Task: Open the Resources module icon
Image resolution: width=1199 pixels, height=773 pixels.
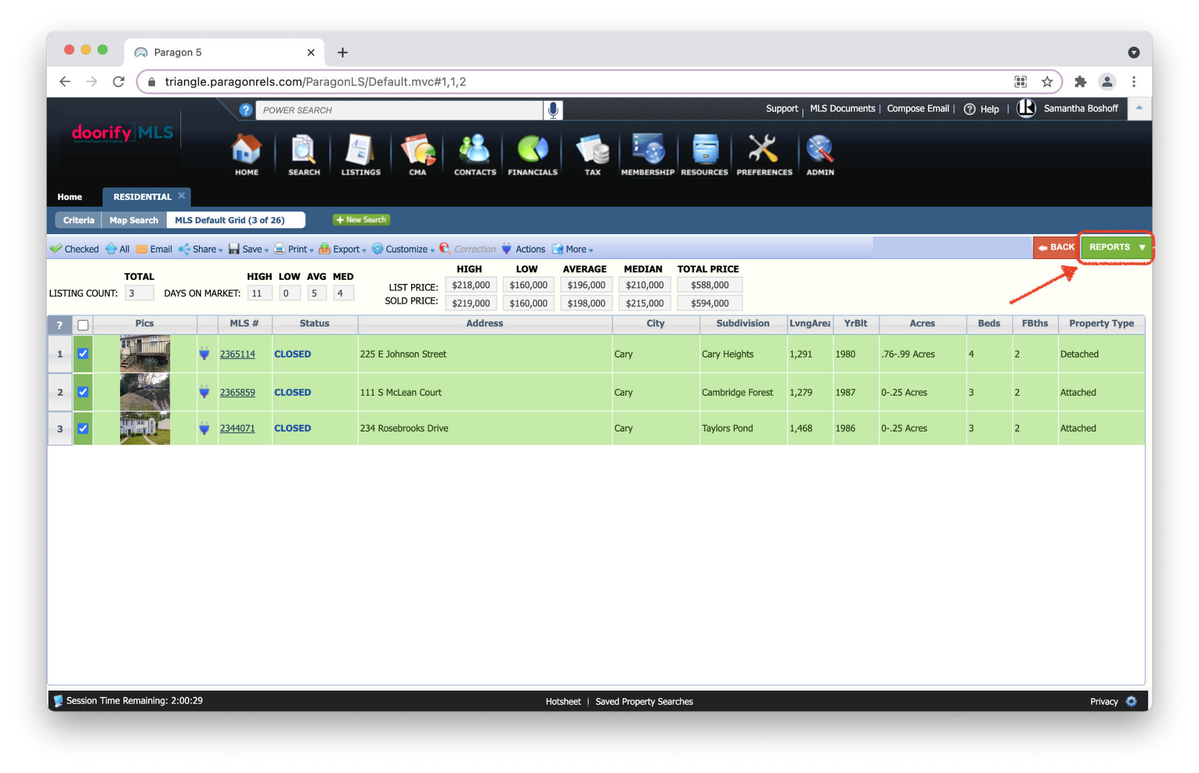Action: coord(704,154)
